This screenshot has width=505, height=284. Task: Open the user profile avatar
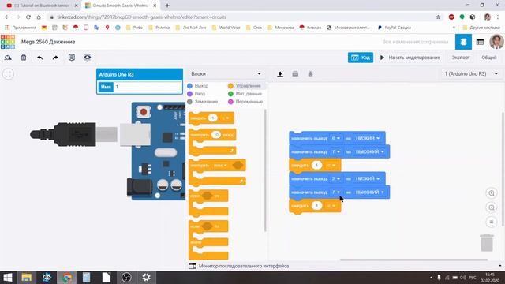point(496,42)
